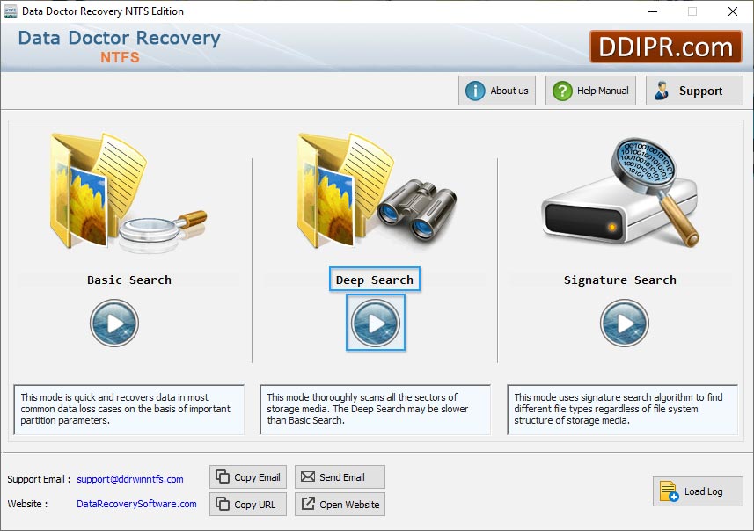This screenshot has height=531, width=754.
Task: Close the Data Doctor Recovery window
Action: point(732,11)
